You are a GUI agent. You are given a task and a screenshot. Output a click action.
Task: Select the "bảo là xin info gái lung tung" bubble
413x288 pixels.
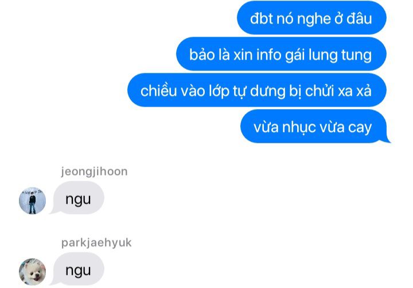point(281,54)
